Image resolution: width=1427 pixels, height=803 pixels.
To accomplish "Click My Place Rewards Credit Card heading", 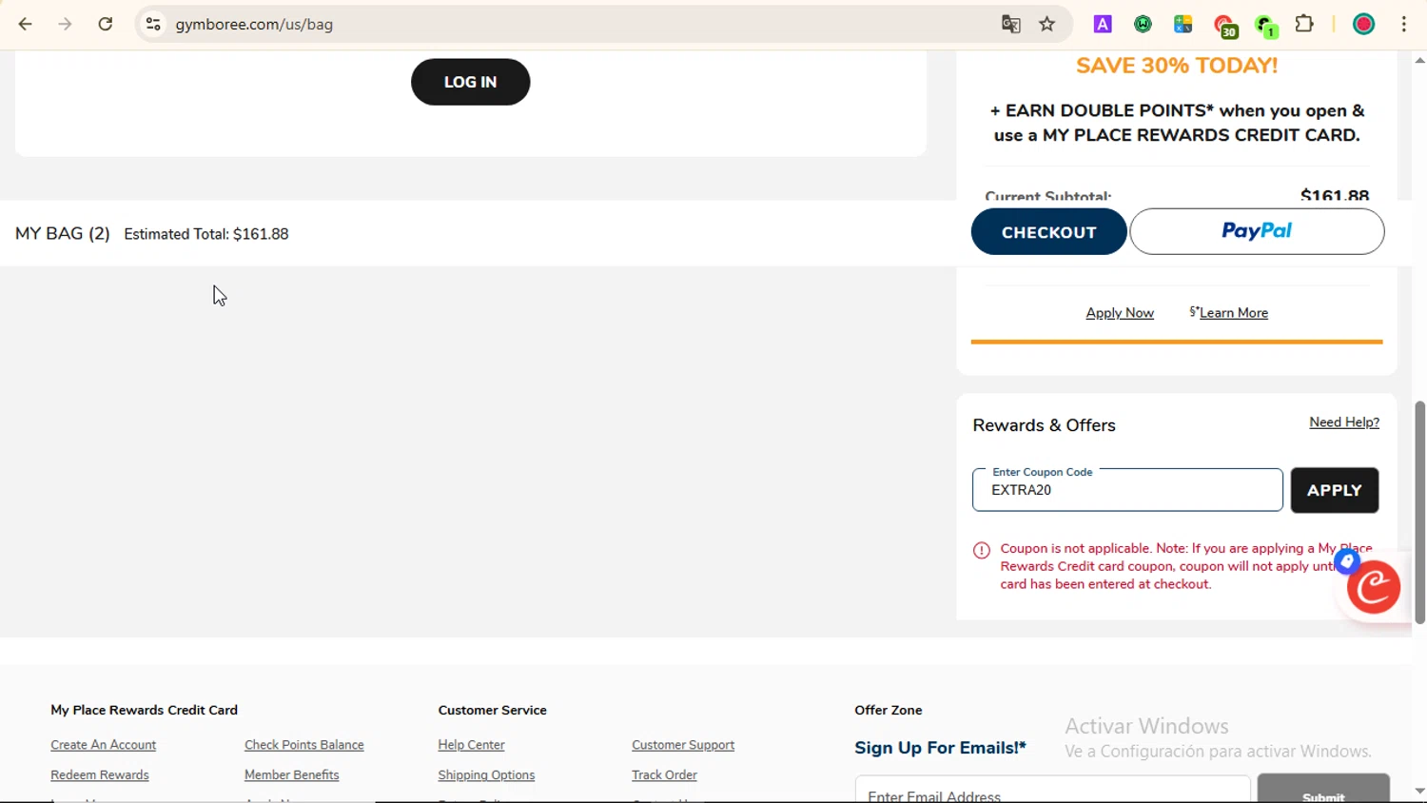I will tap(144, 710).
